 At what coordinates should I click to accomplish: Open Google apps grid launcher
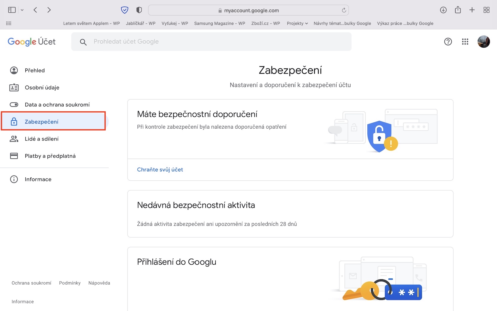(x=465, y=42)
